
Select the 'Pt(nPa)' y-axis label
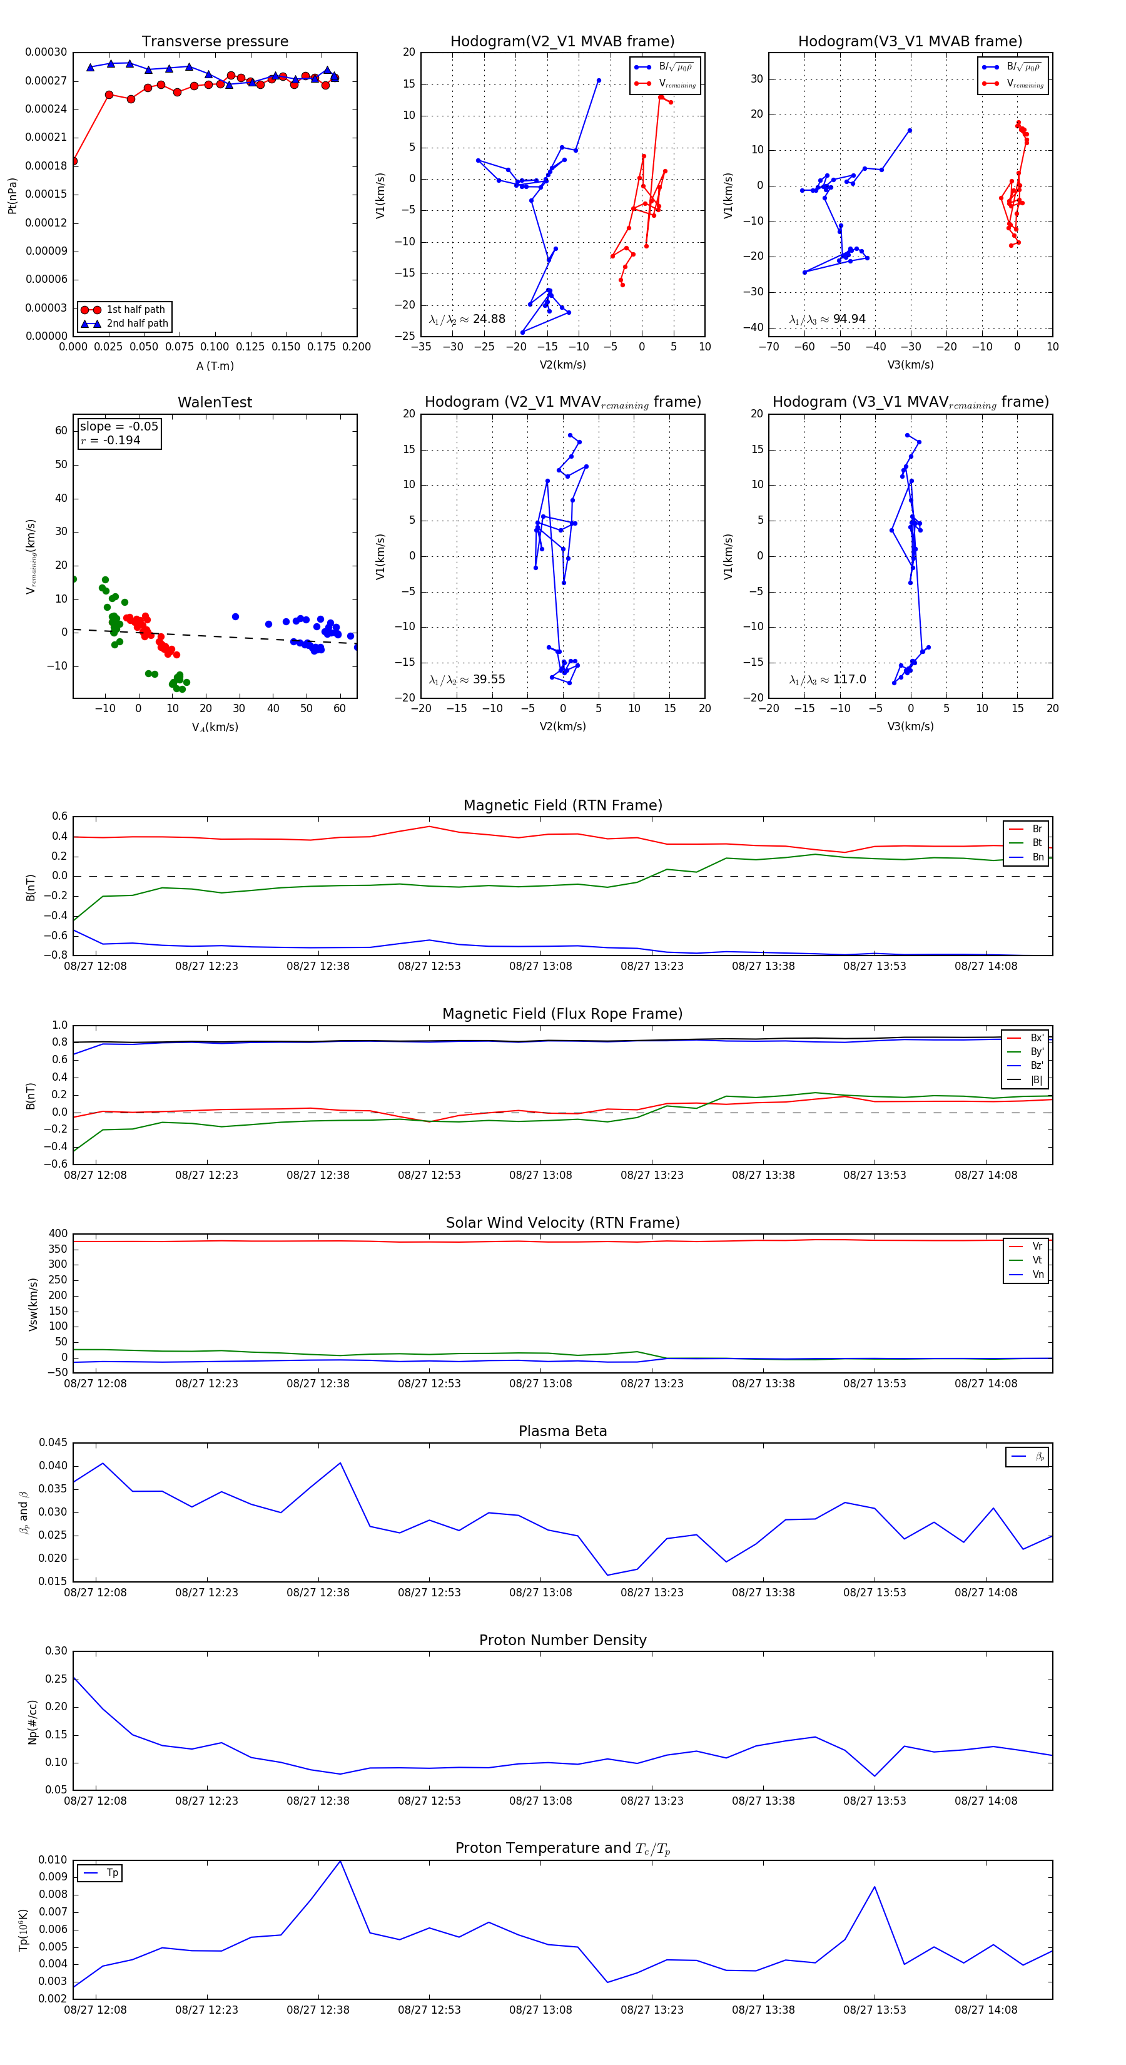pos(12,195)
